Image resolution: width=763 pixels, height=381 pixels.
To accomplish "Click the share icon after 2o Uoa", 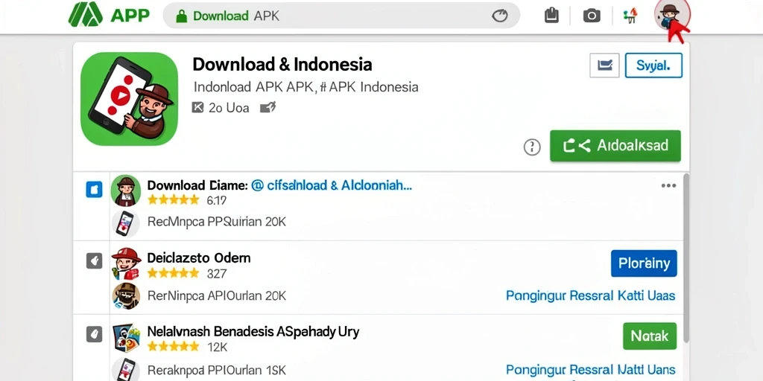I will (267, 107).
